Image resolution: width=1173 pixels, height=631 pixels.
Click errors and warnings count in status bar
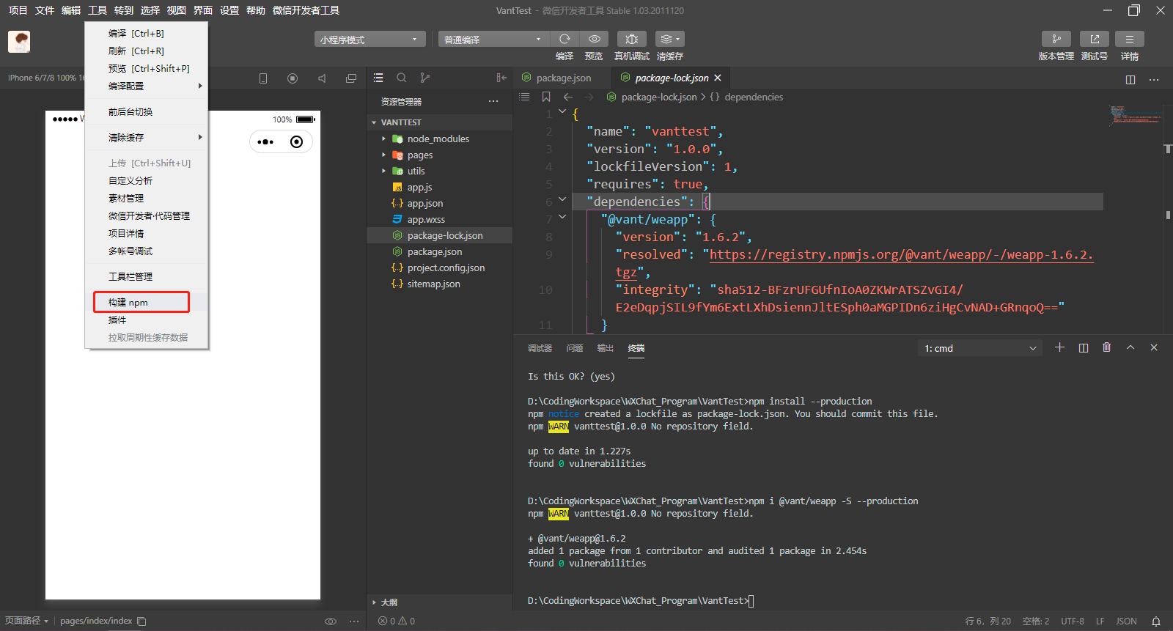point(397,621)
